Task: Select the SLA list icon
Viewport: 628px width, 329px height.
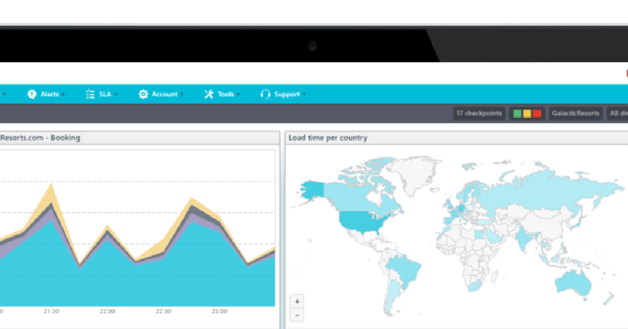Action: pos(89,94)
